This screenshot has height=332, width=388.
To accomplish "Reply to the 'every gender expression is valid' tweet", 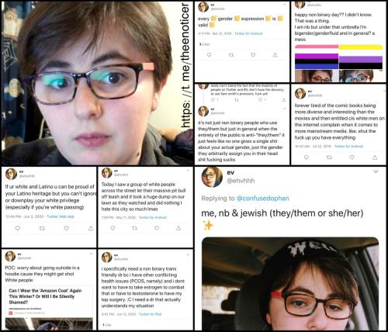I will pos(210,55).
